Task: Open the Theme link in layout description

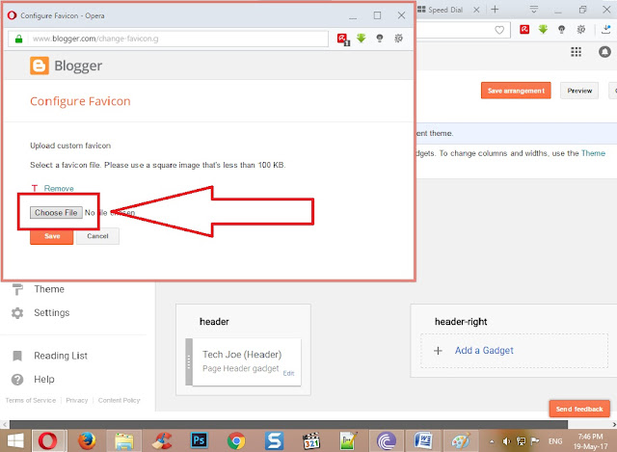Action: [593, 153]
